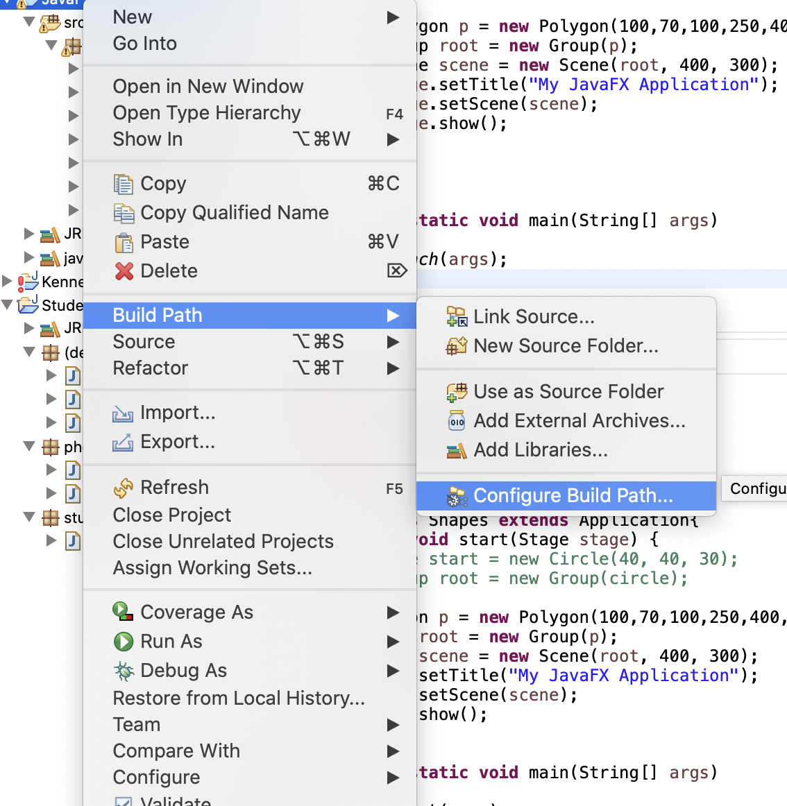The height and width of the screenshot is (806, 787).
Task: Choose Build Path menu entry
Action: pos(249,316)
